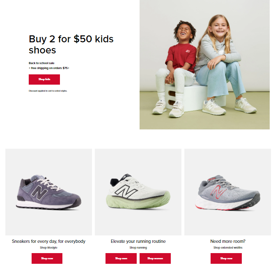Open the kids sitting on box hero photo
The height and width of the screenshot is (272, 273).
pos(204,65)
